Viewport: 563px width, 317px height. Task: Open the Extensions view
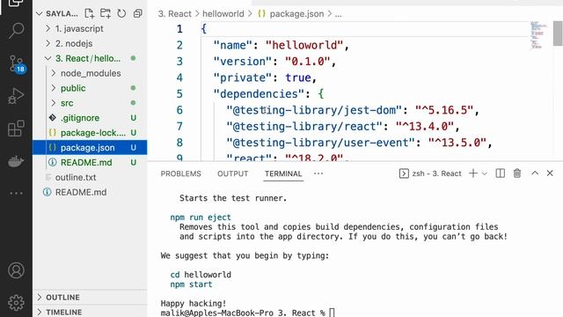coord(16,129)
